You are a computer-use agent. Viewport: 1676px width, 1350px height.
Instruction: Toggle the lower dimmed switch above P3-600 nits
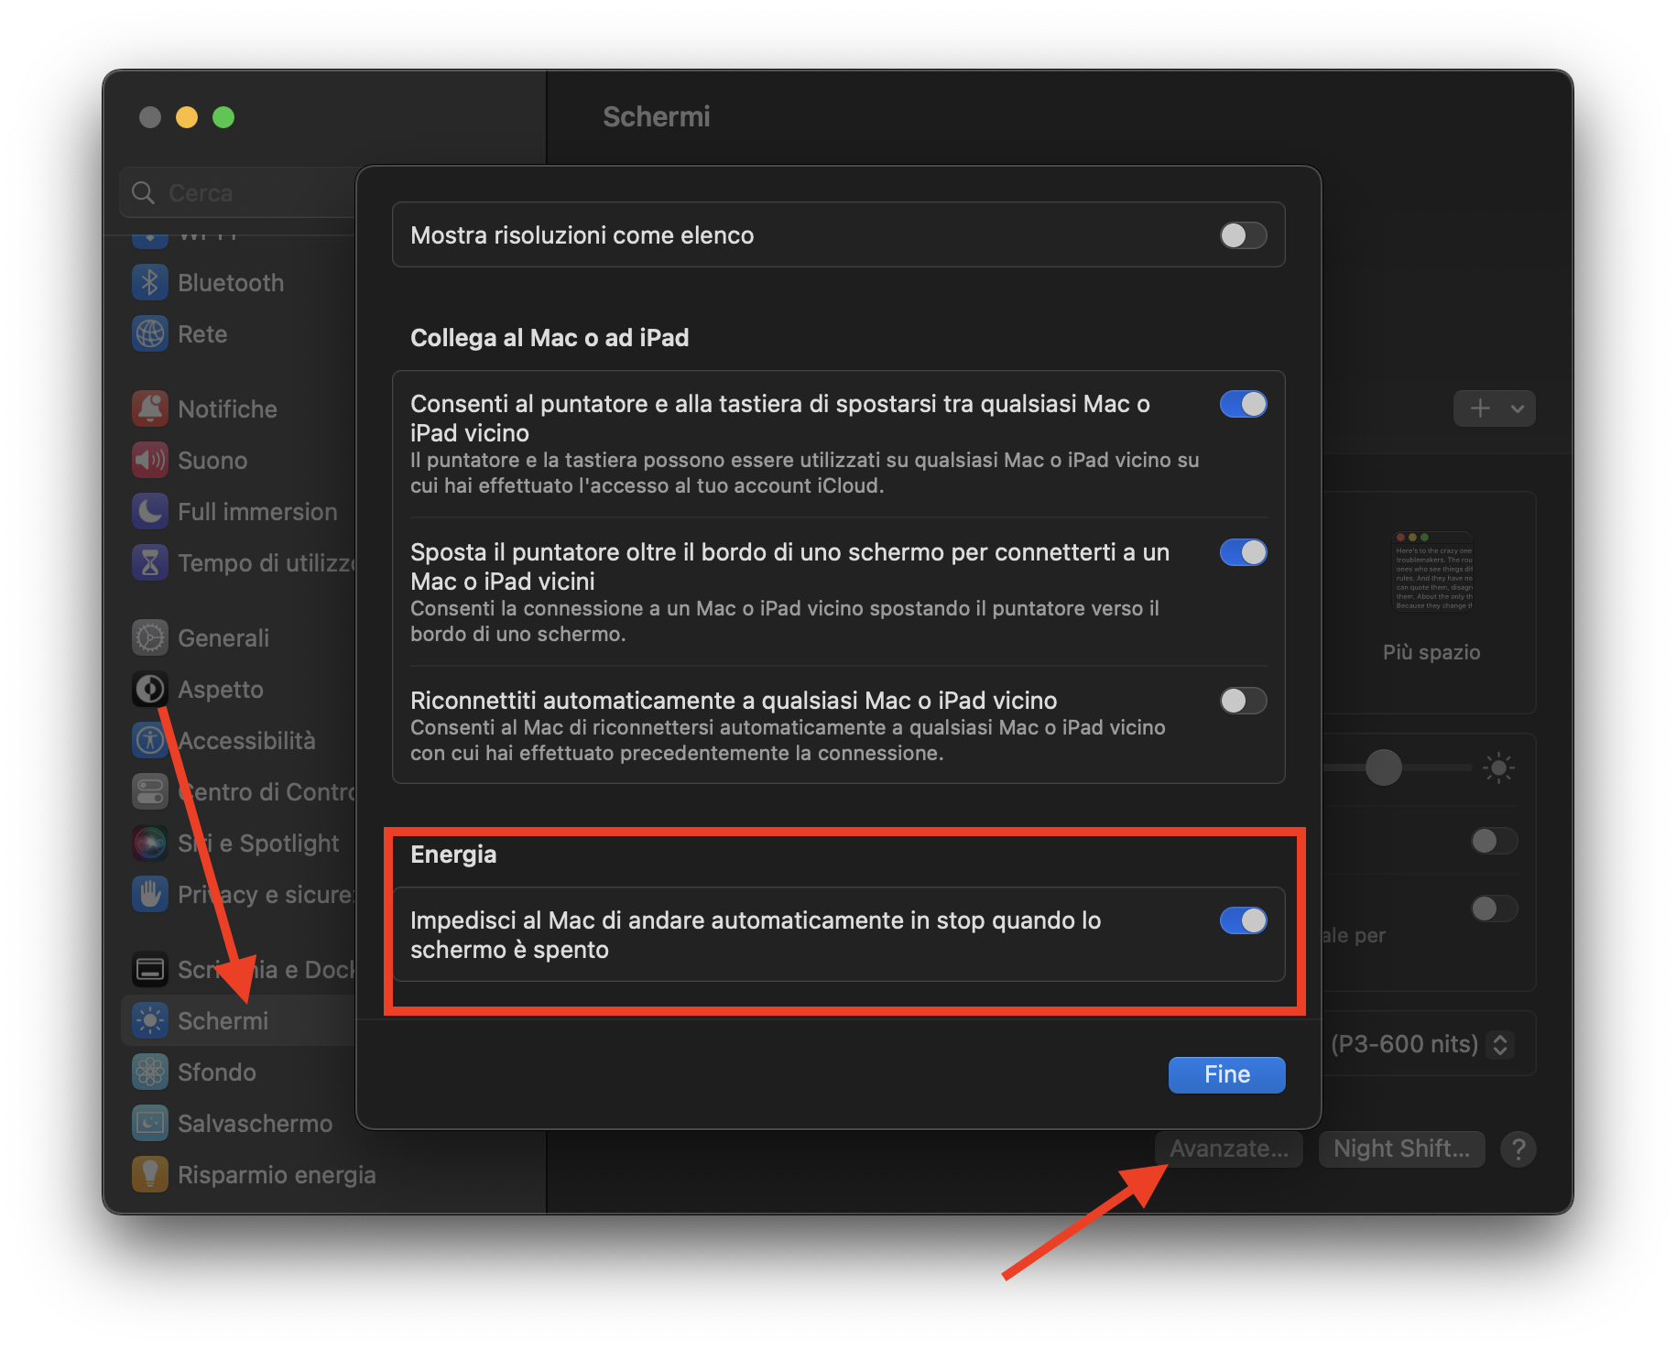click(x=1495, y=909)
